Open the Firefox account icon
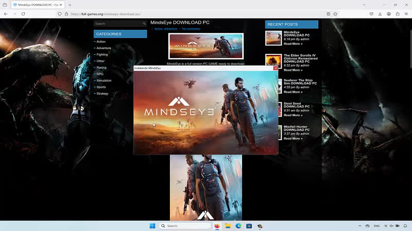Screen dimensions: 412x231 (x=389, y=14)
